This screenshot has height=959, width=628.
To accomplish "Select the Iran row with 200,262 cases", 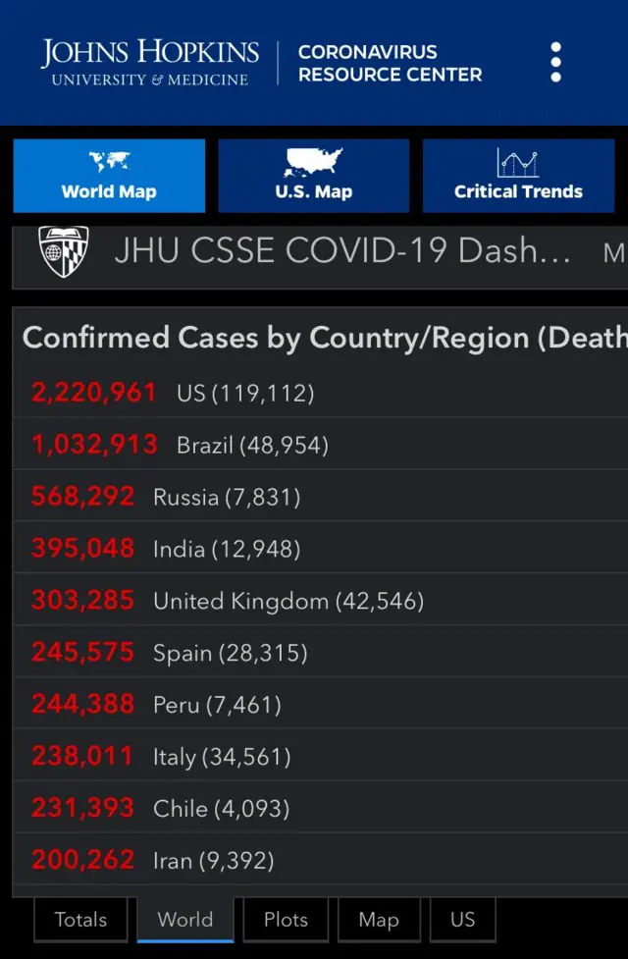I will (x=321, y=860).
